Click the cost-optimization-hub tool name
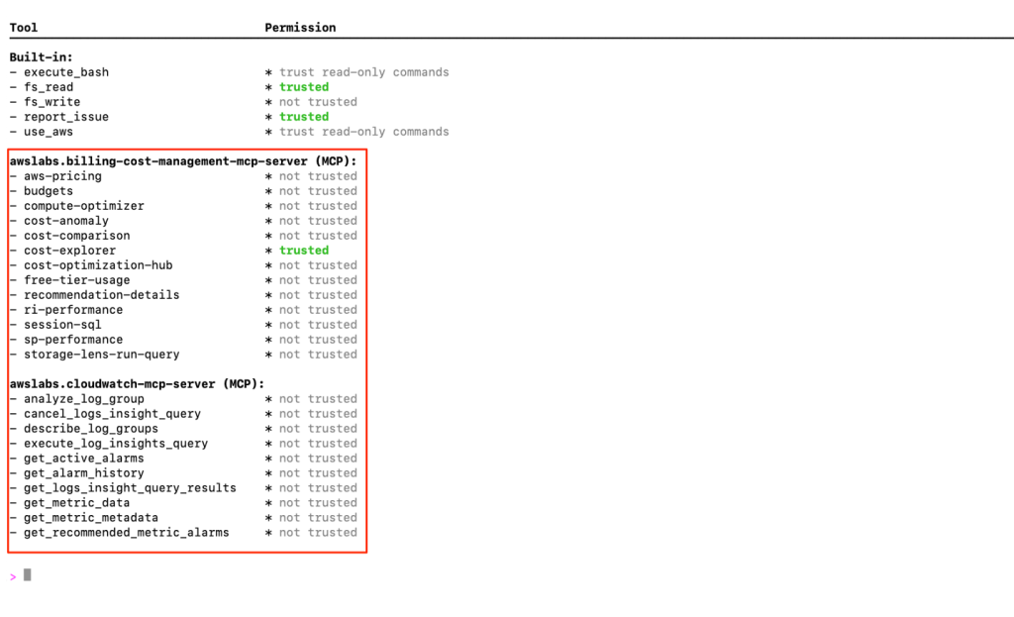1014x617 pixels. coord(98,265)
